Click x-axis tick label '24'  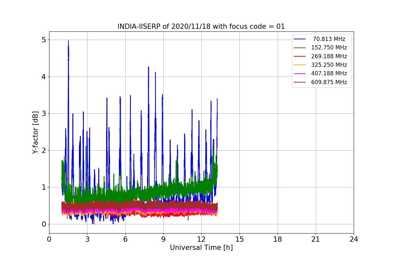[354, 239]
